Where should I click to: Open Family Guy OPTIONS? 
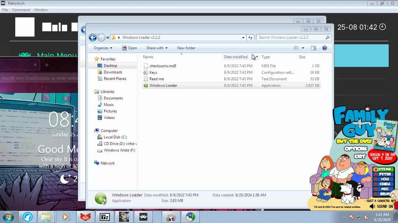click(x=356, y=149)
